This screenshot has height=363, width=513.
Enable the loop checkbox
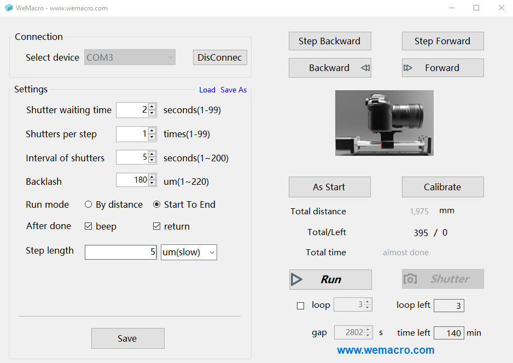tap(300, 306)
